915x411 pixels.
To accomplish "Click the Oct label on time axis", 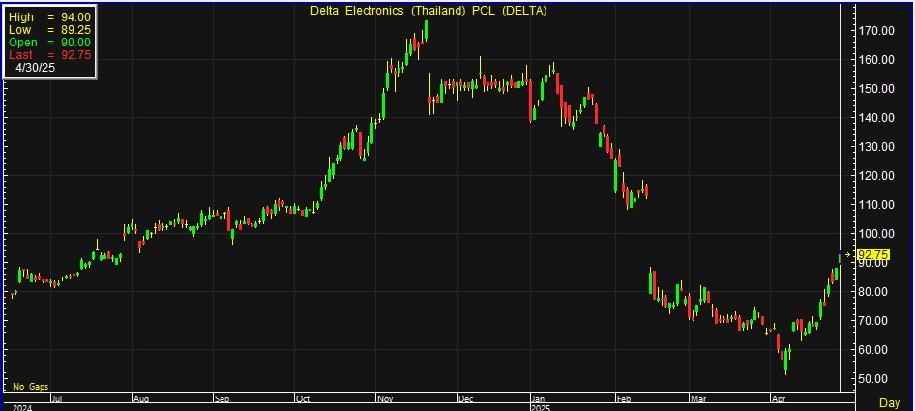I will (x=303, y=399).
